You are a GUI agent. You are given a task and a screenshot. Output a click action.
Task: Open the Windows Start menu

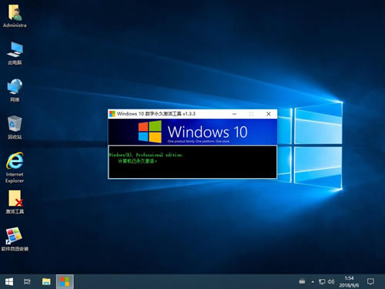pos(9,281)
